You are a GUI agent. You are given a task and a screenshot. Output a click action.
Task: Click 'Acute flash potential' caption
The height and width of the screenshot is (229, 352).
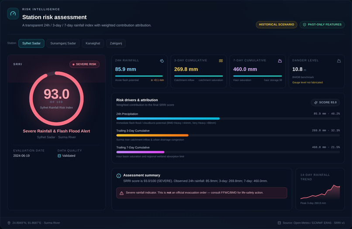[x=127, y=80]
